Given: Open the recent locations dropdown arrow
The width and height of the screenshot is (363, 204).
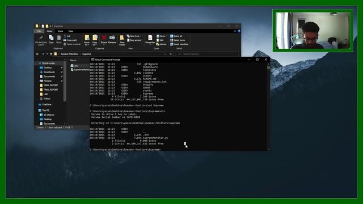Looking at the screenshot, I should [x=47, y=54].
